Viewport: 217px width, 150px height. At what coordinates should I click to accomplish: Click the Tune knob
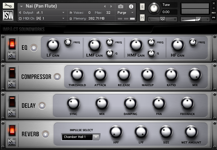click(154, 8)
